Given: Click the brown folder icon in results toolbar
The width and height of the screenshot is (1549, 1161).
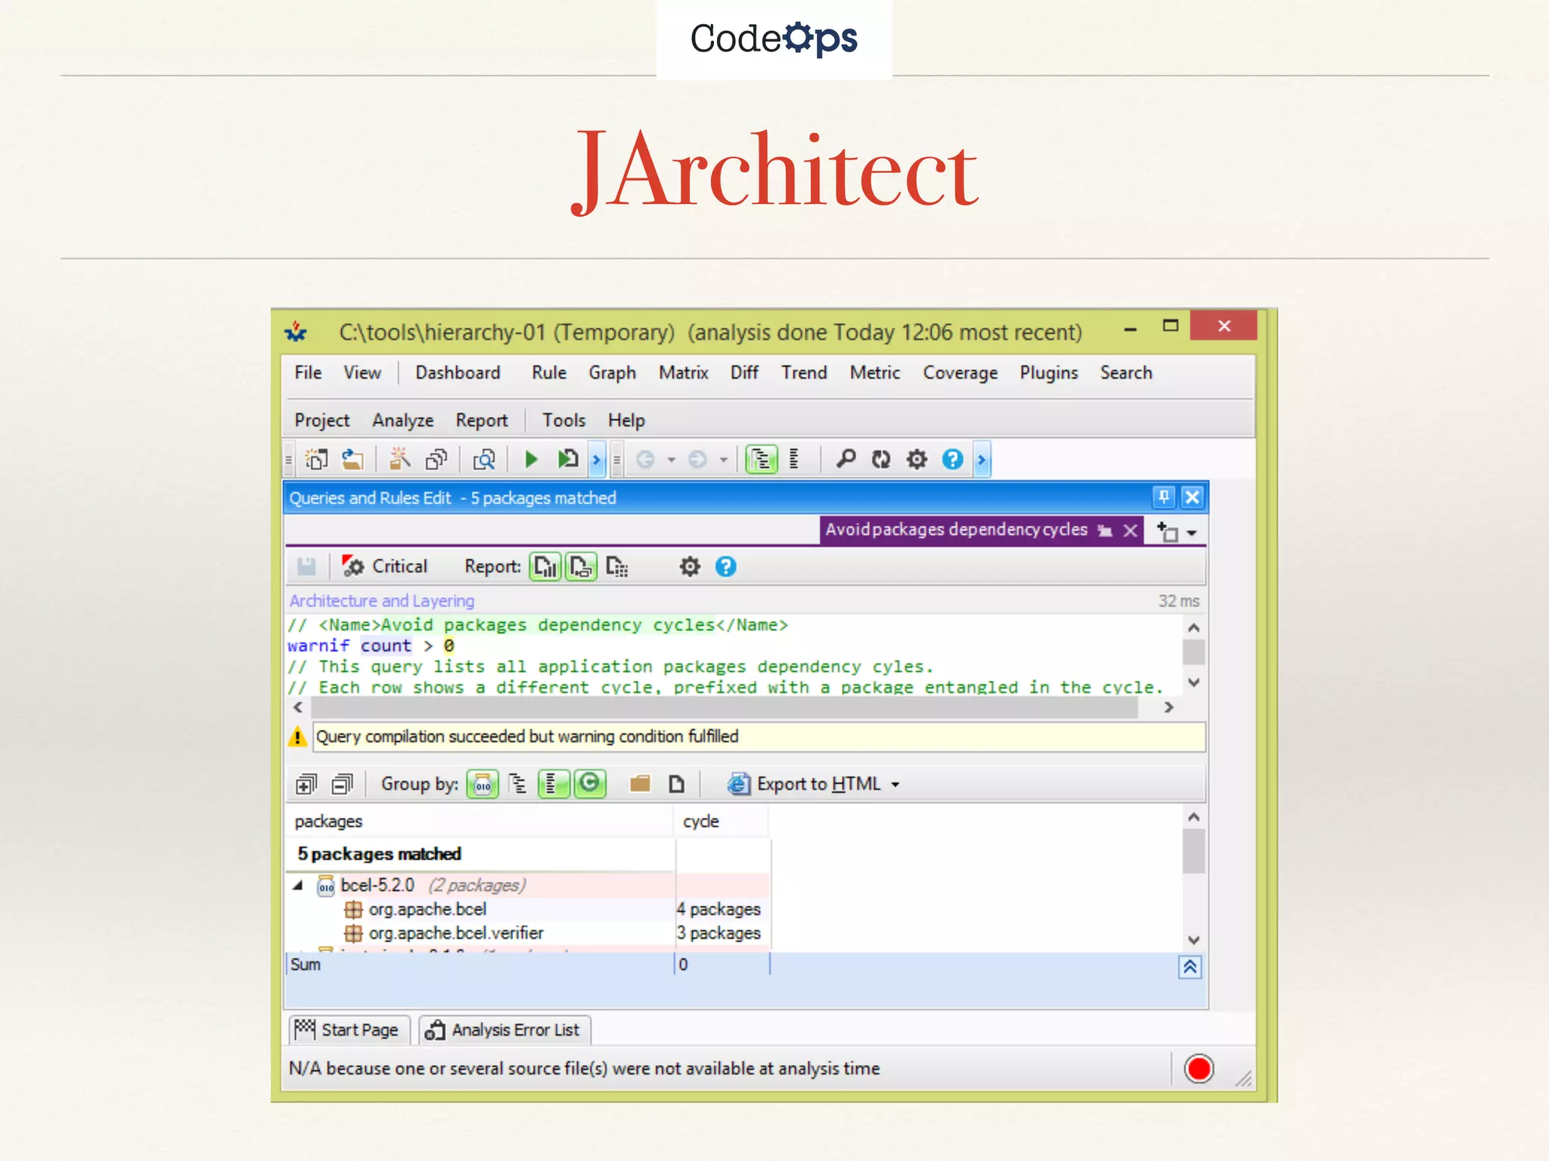Looking at the screenshot, I should pyautogui.click(x=640, y=784).
